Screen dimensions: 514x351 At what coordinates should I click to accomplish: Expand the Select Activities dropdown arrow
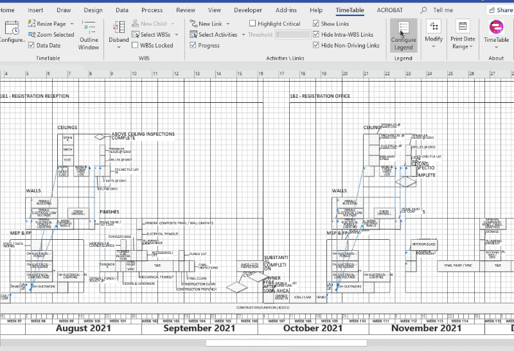244,35
